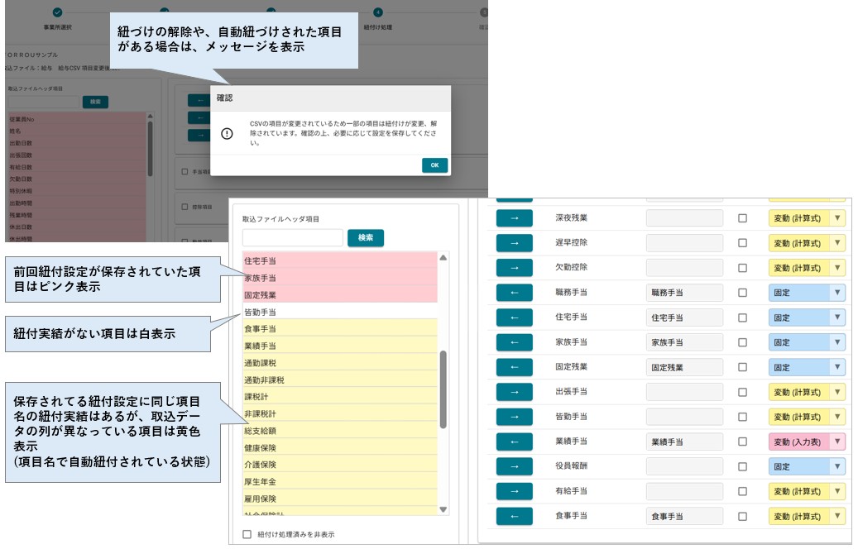Open the 固定 dropdown for 固定残業
Viewport: 858px width, 549px height.
pyautogui.click(x=807, y=367)
